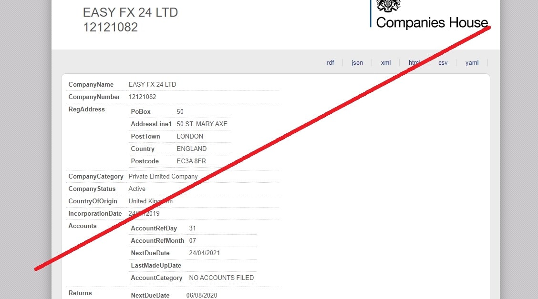Click the LastMadeUpDate label
The width and height of the screenshot is (538, 299).
(x=156, y=266)
